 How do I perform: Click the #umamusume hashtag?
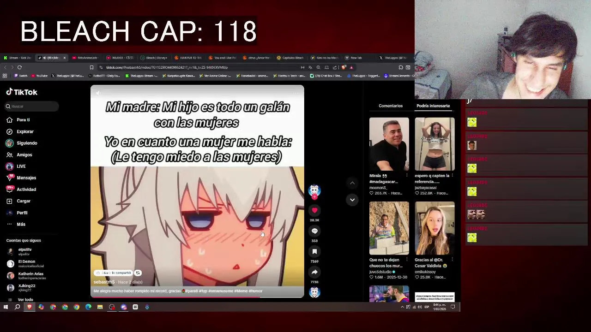pyautogui.click(x=221, y=291)
